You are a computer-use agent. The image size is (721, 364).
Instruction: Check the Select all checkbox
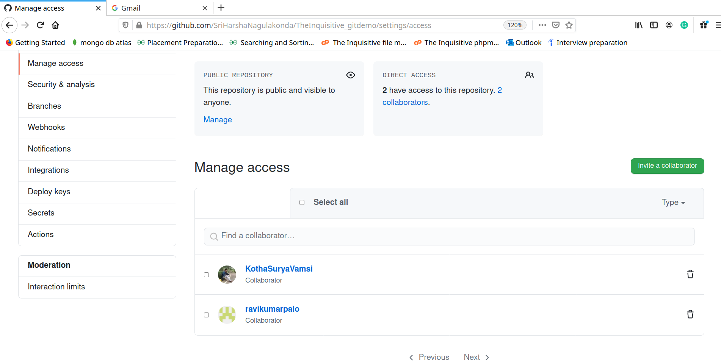click(x=302, y=202)
